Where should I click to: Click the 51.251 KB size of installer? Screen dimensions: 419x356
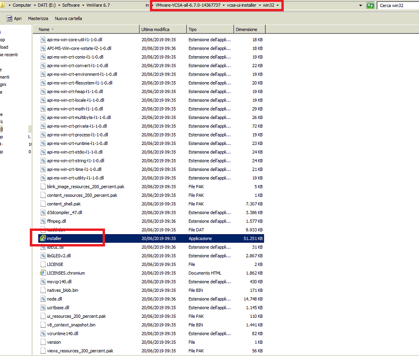tap(253, 238)
